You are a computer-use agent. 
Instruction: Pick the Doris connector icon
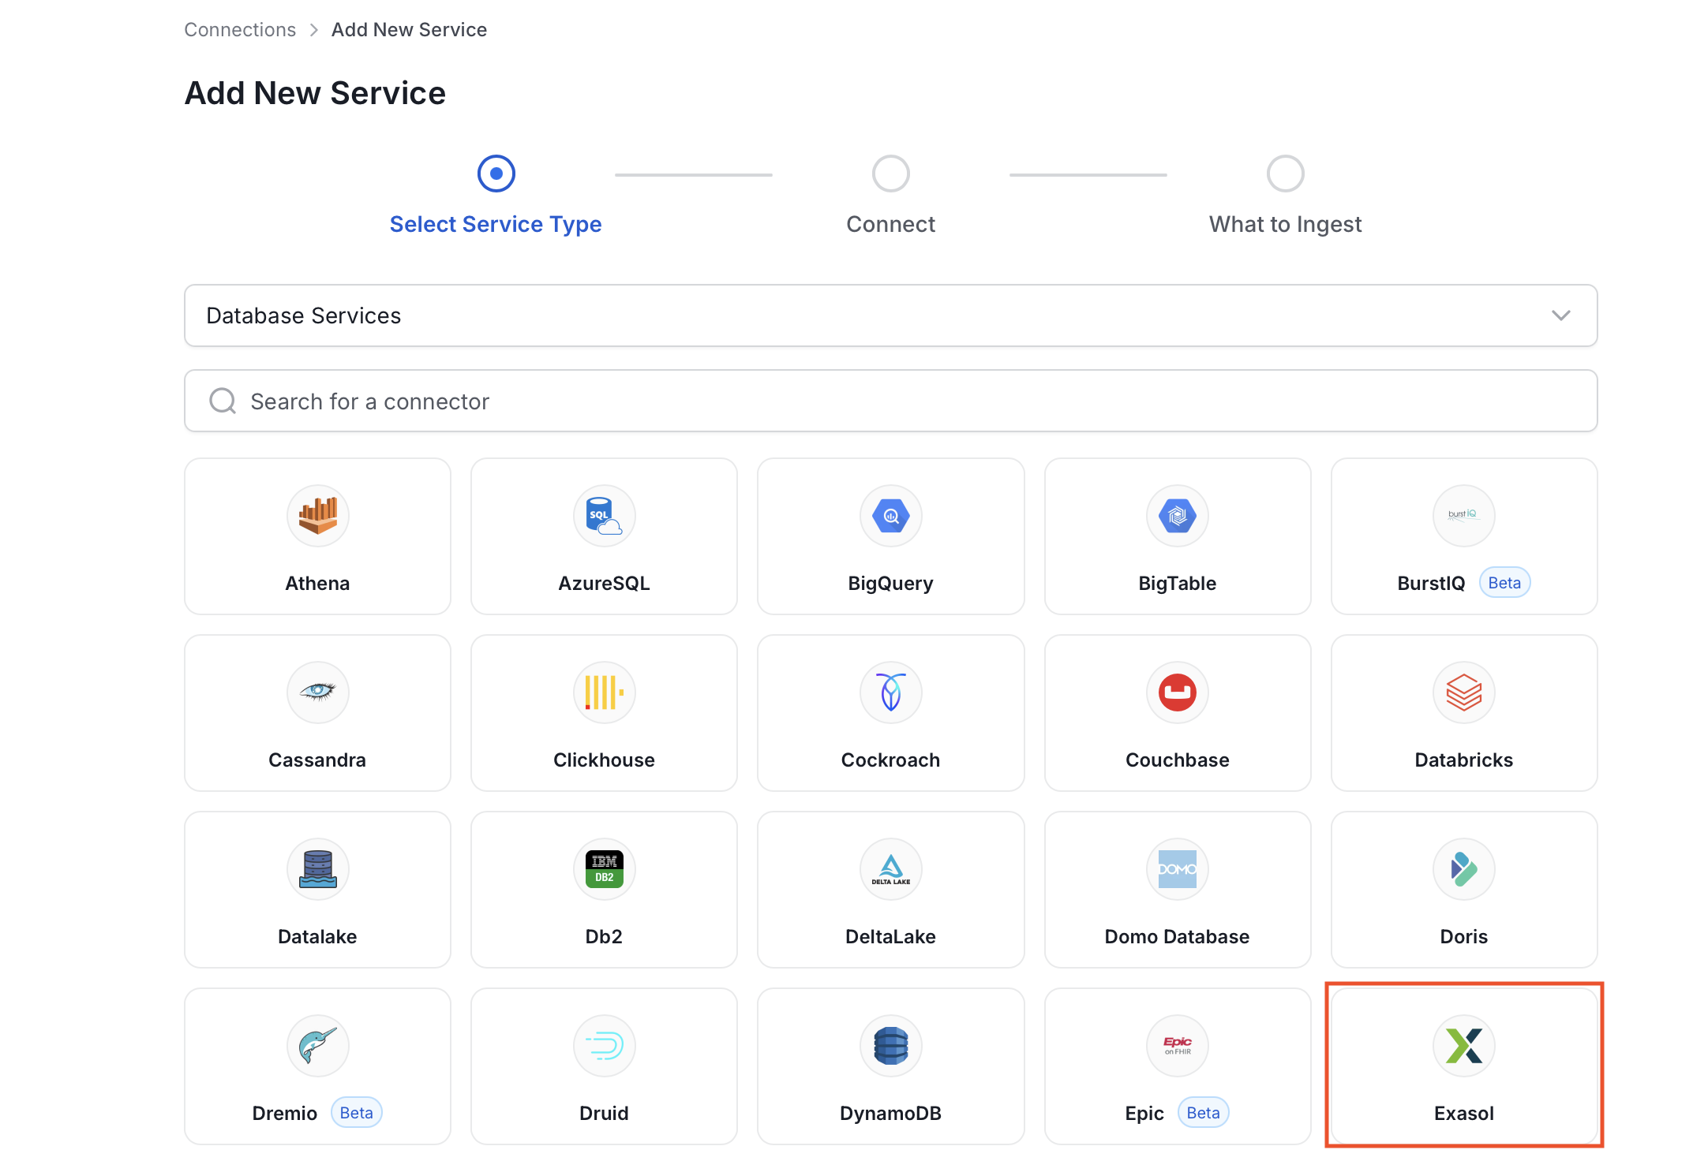(x=1464, y=868)
